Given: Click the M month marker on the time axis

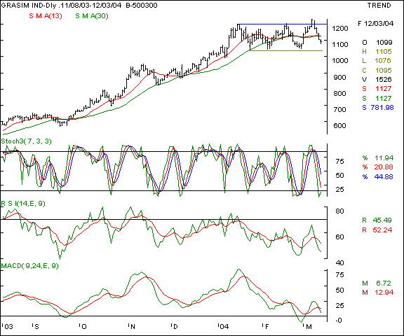Looking at the screenshot, I should (x=308, y=327).
